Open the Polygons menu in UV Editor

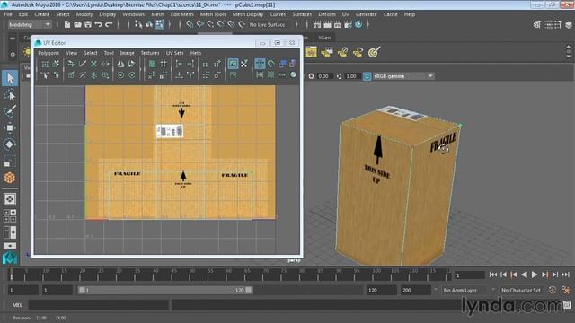(49, 53)
